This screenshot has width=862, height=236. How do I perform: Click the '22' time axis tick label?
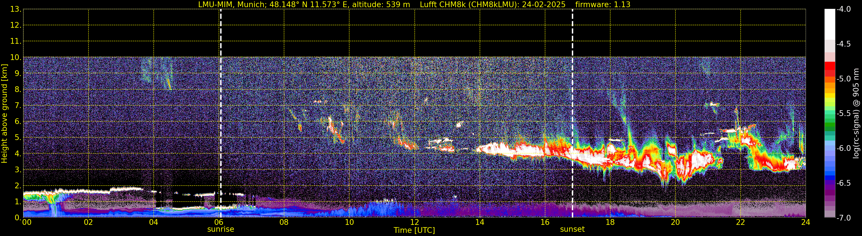pyautogui.click(x=741, y=222)
